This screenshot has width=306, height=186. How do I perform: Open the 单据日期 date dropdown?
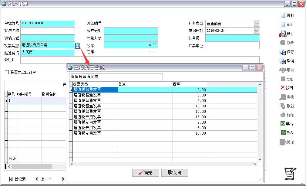[x=257, y=31]
